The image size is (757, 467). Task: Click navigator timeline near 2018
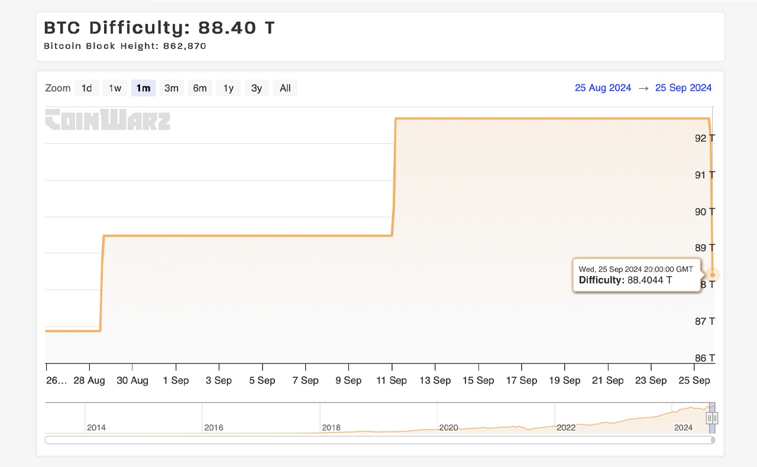coord(331,420)
